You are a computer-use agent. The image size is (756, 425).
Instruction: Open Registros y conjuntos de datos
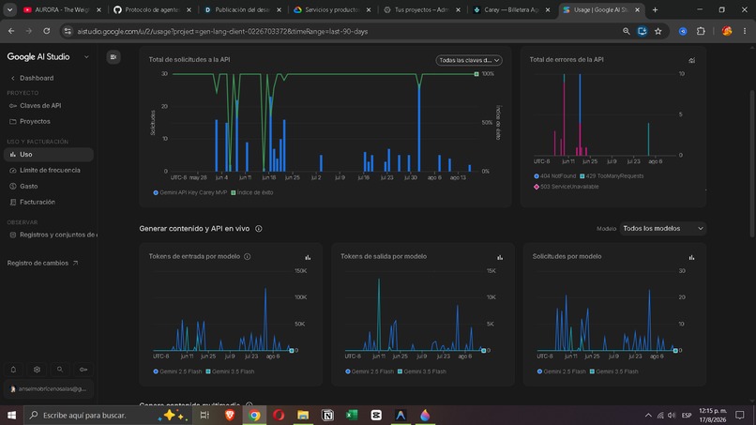[x=53, y=235]
